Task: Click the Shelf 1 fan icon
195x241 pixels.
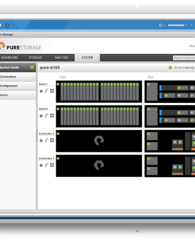Action: click(52, 91)
